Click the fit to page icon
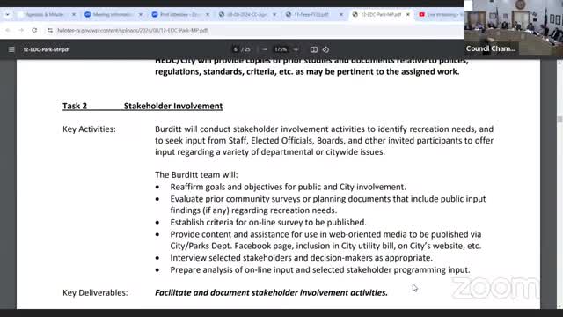This screenshot has width=563, height=317. [x=314, y=49]
